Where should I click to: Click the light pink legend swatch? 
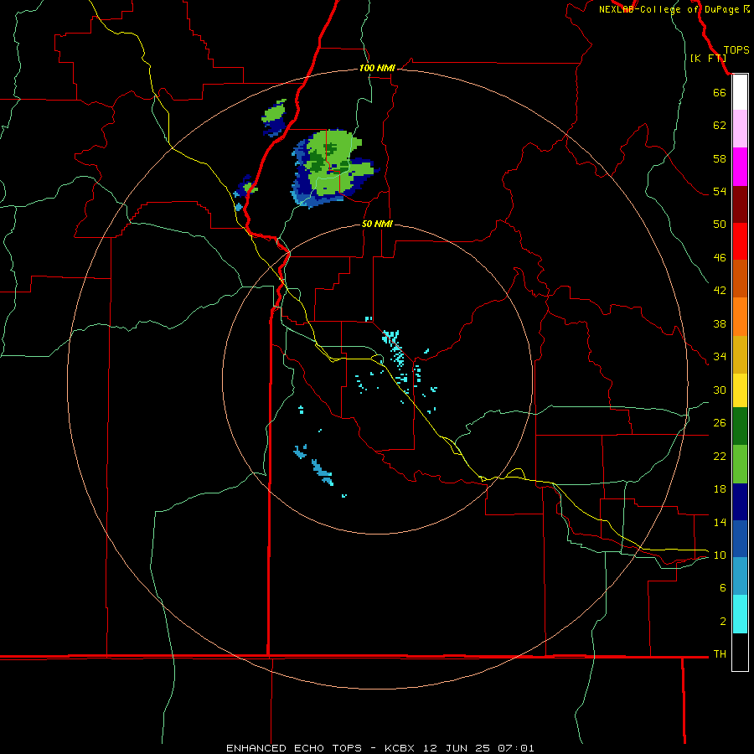[x=740, y=129]
